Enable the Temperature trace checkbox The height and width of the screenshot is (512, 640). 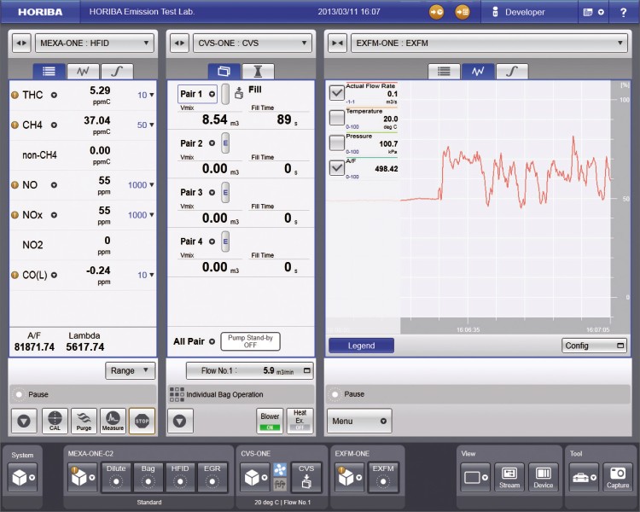coord(337,117)
